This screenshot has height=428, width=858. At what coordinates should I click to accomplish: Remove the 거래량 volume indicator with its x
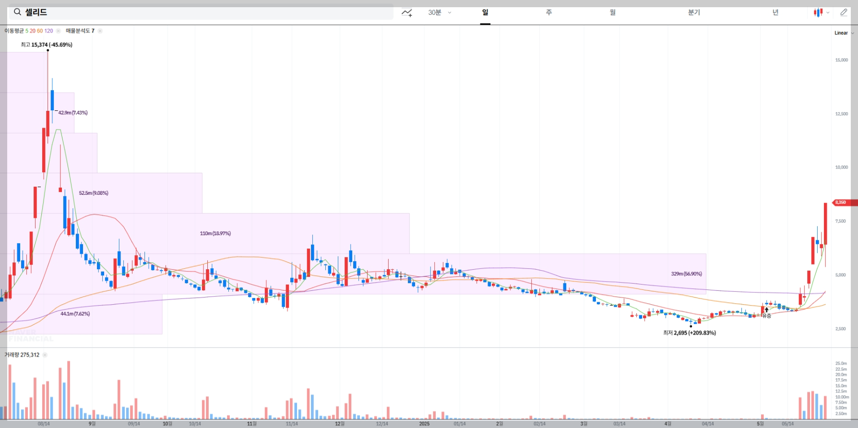(45, 355)
